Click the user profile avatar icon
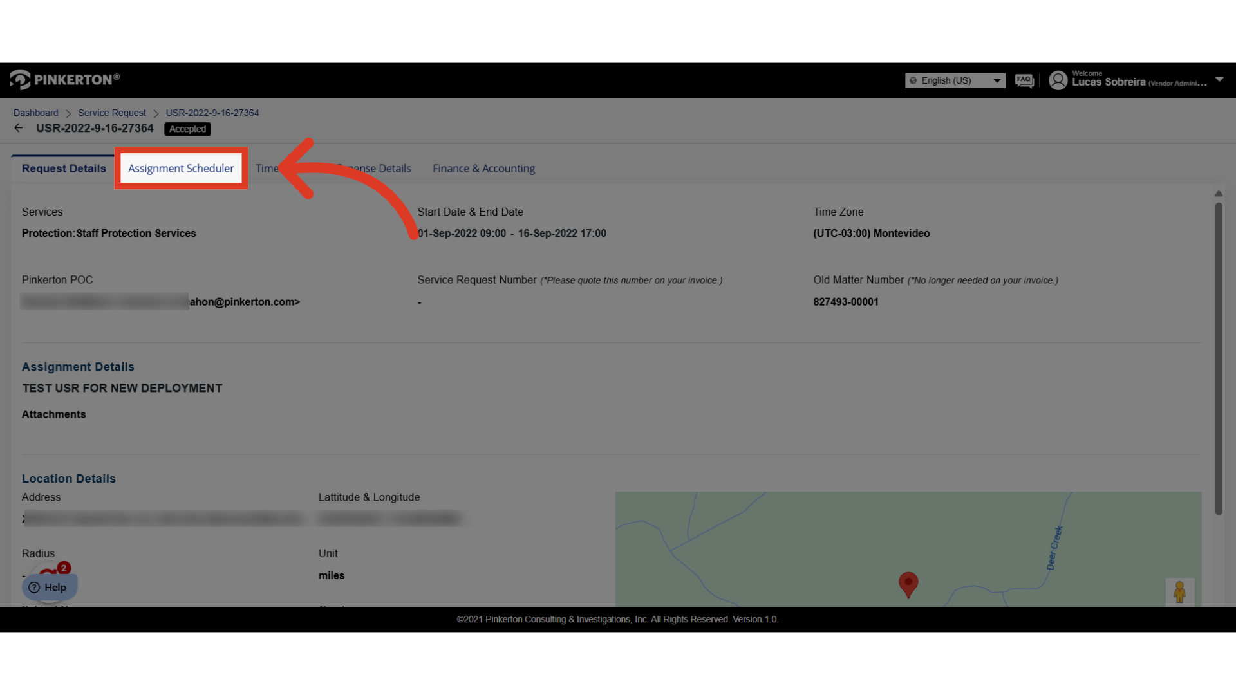The image size is (1236, 695). click(1058, 80)
